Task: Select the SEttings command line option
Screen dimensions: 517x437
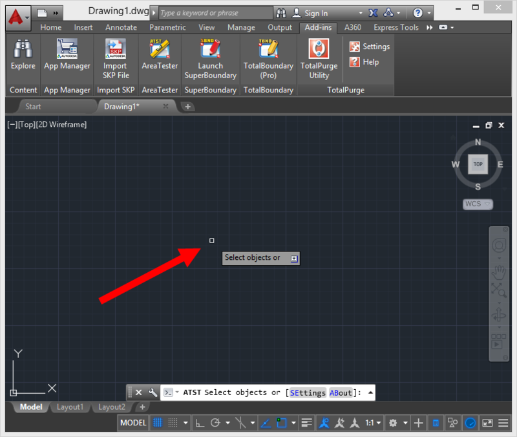Action: [308, 392]
